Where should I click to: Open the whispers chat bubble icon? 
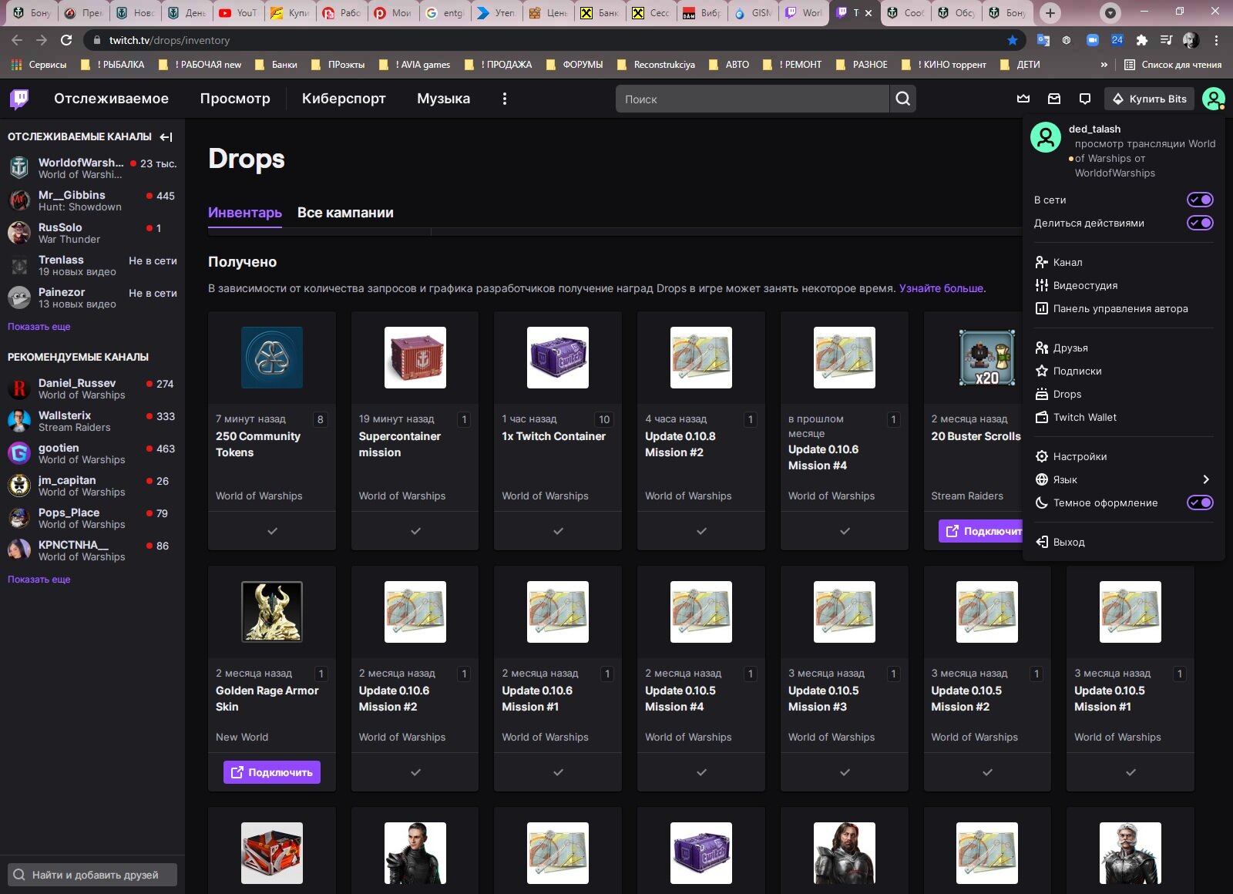[x=1085, y=99]
